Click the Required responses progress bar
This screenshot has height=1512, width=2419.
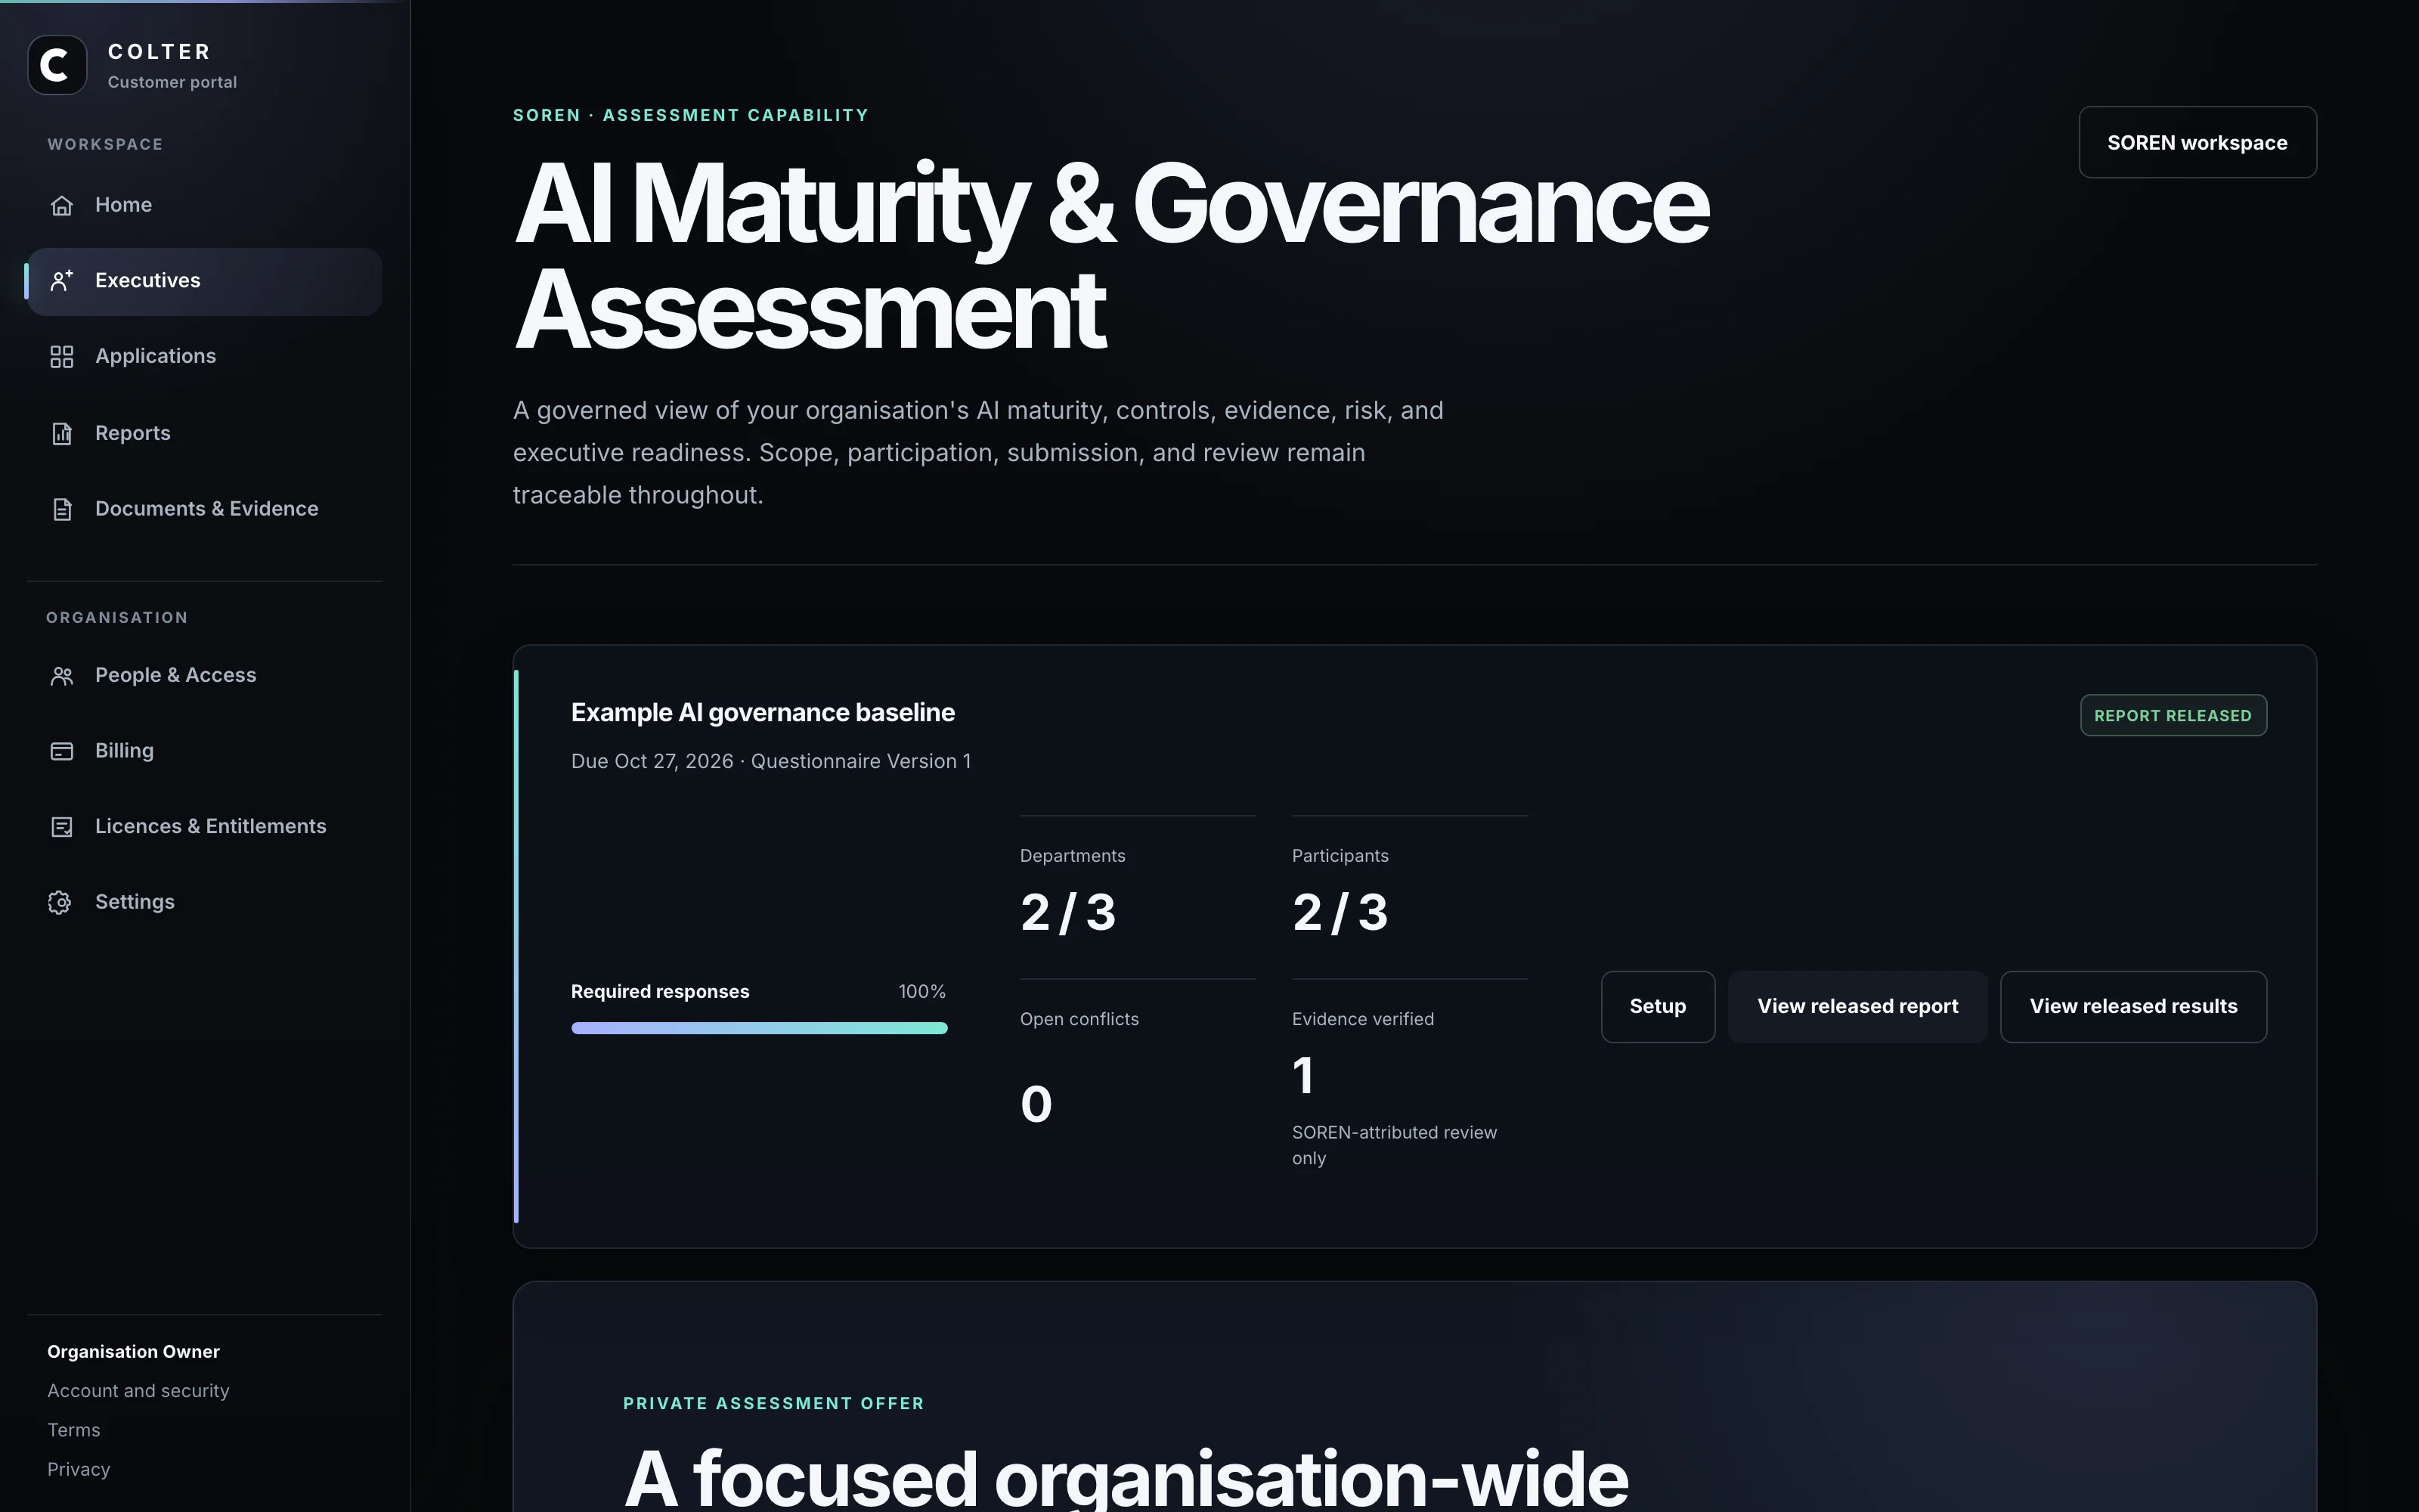[x=759, y=1028]
